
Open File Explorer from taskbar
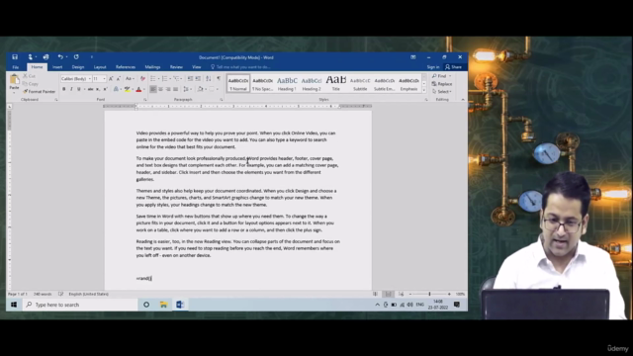point(163,305)
